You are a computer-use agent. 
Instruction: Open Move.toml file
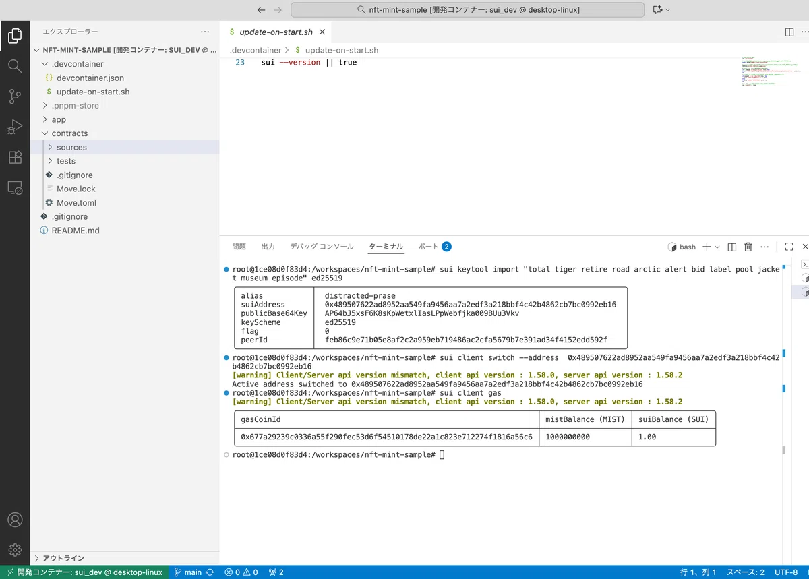coord(125,203)
